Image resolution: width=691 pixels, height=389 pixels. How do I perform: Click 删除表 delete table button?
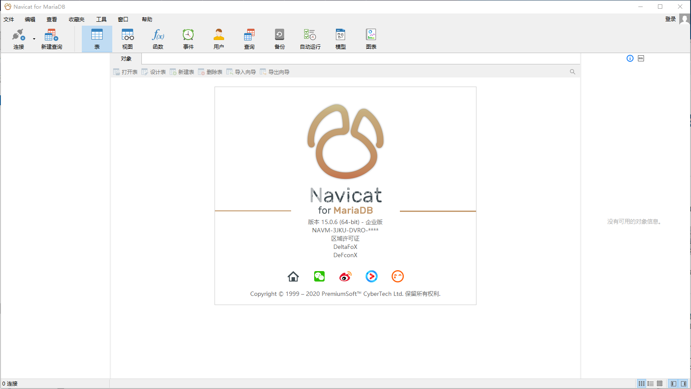coord(210,72)
